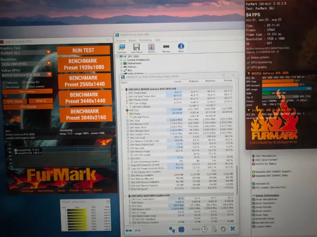Open the Homepage link in FurMark footer
The width and height of the screenshot is (317, 237).
pos(27,191)
